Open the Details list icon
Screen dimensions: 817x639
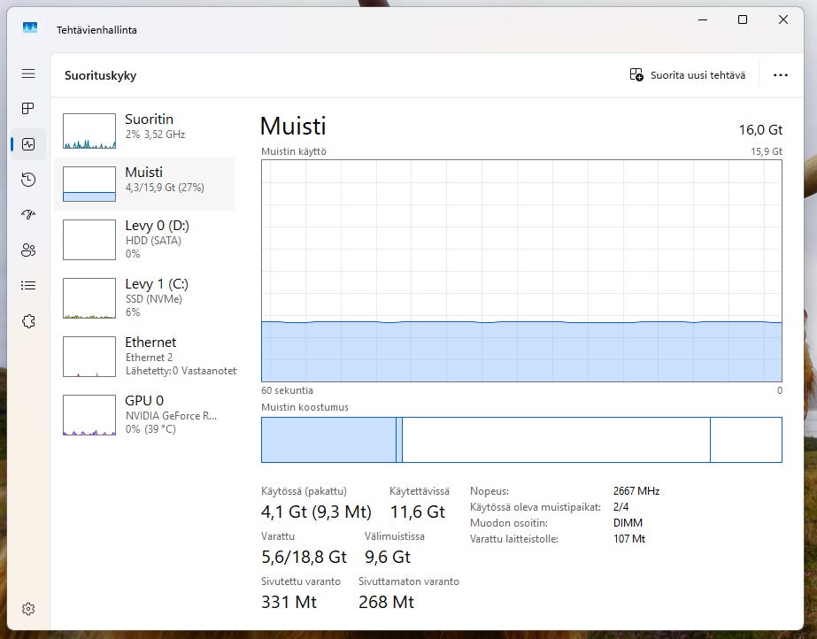click(x=28, y=285)
